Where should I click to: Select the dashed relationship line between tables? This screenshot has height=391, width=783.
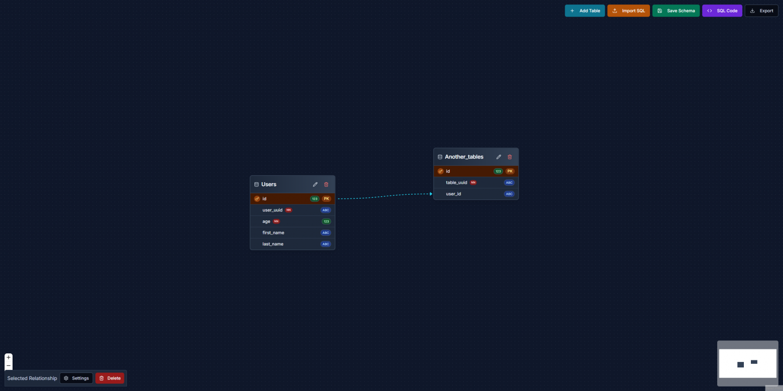point(384,196)
